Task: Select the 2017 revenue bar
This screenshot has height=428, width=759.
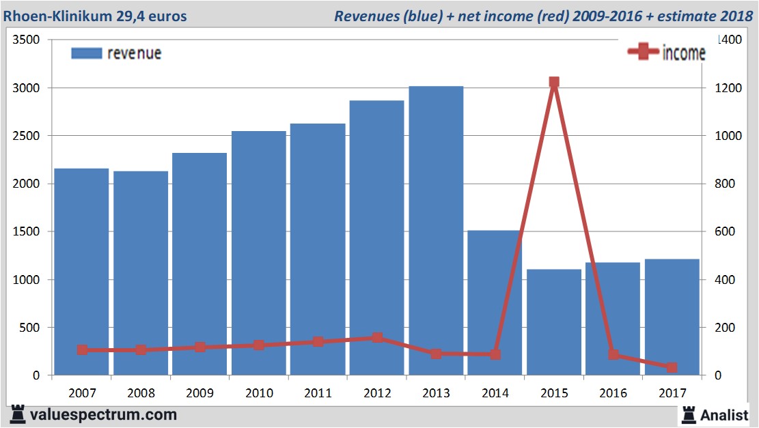Action: pos(672,317)
